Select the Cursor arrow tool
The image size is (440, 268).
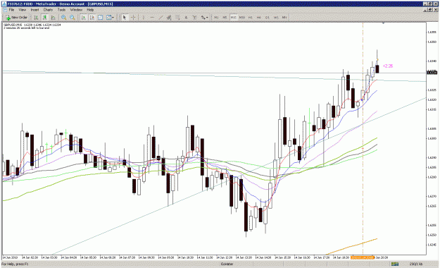(x=125, y=18)
